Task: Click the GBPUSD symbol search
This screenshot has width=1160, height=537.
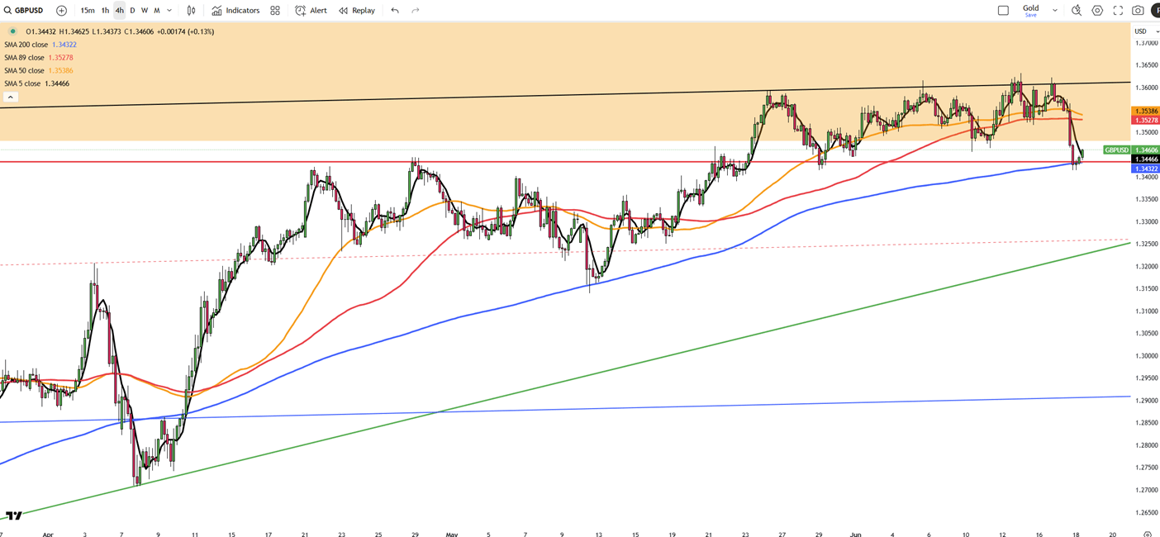Action: point(24,11)
